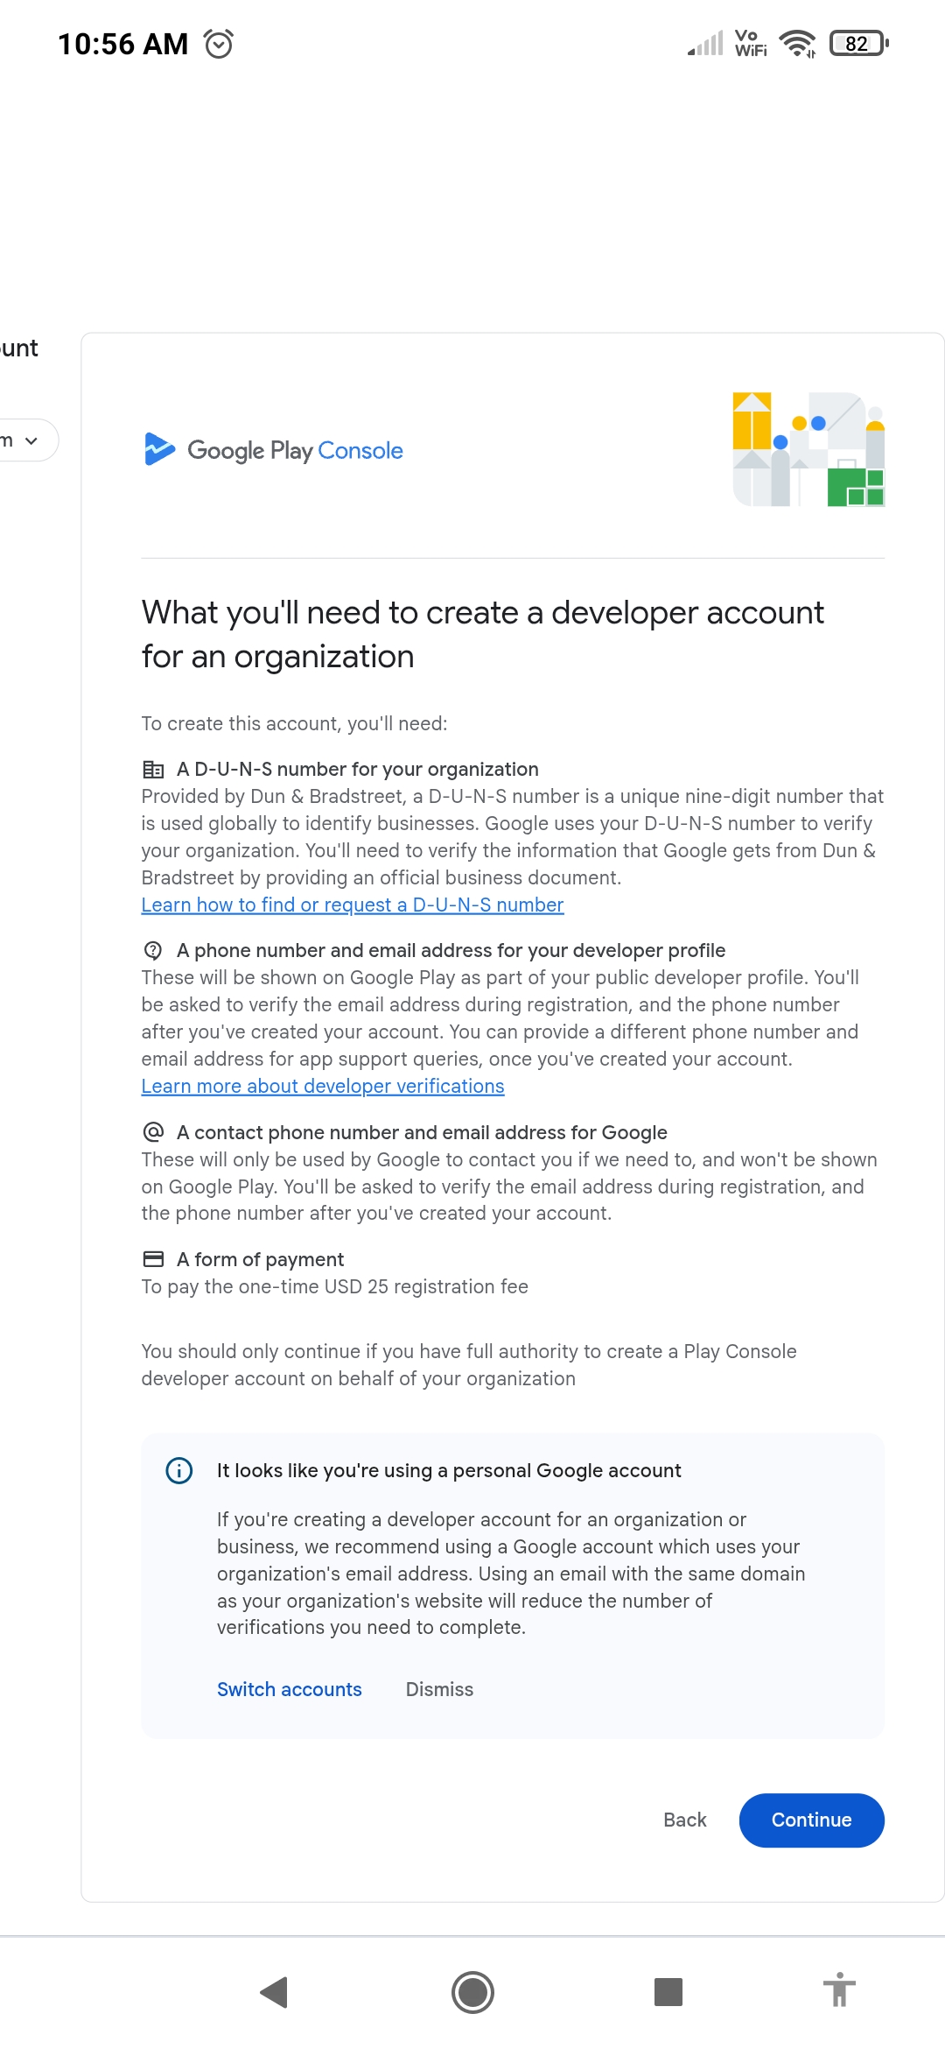Select Switch accounts in the notice
945x2049 pixels.
290,1689
